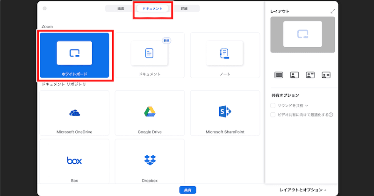
Task: Collapse the レイアウトとオプション panel
Action: pos(303,190)
